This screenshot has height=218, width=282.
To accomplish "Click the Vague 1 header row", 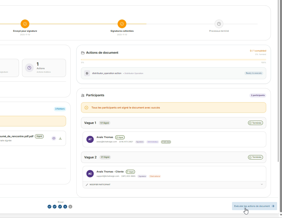I will point(174,123).
